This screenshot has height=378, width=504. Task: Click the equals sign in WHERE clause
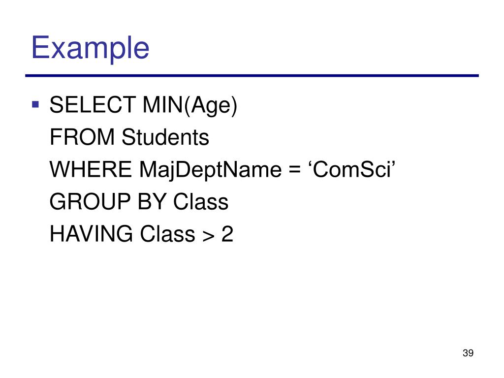295,170
